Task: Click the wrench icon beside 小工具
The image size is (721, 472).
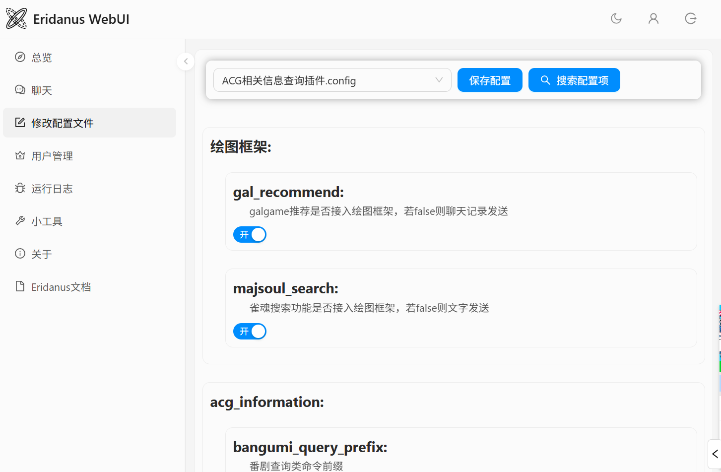Action: (x=20, y=221)
